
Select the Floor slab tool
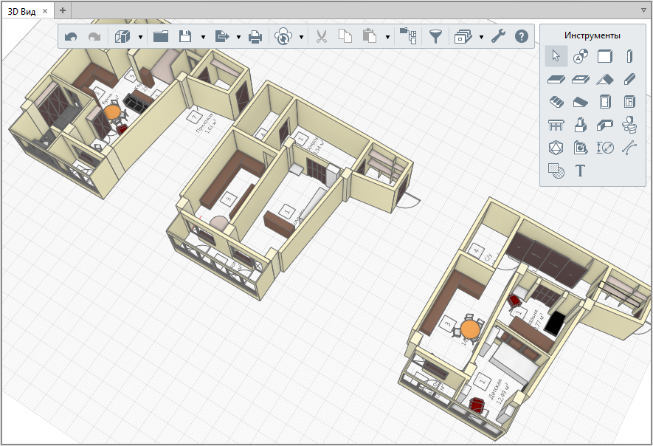tap(556, 79)
